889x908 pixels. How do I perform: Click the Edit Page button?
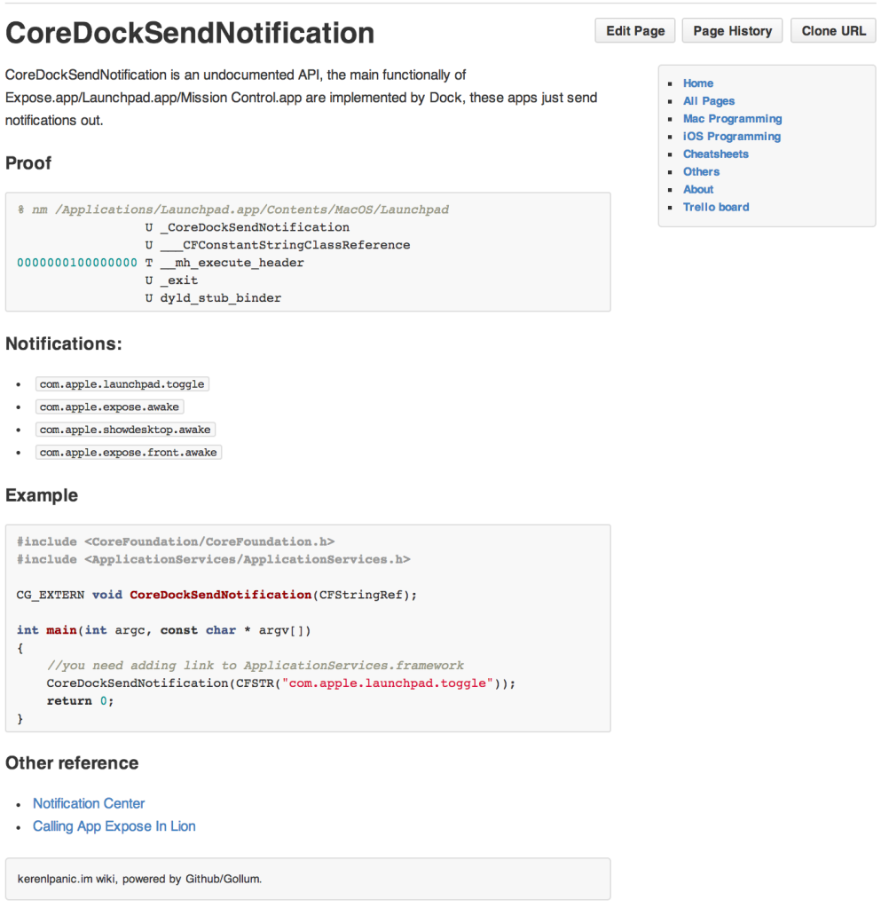(635, 31)
